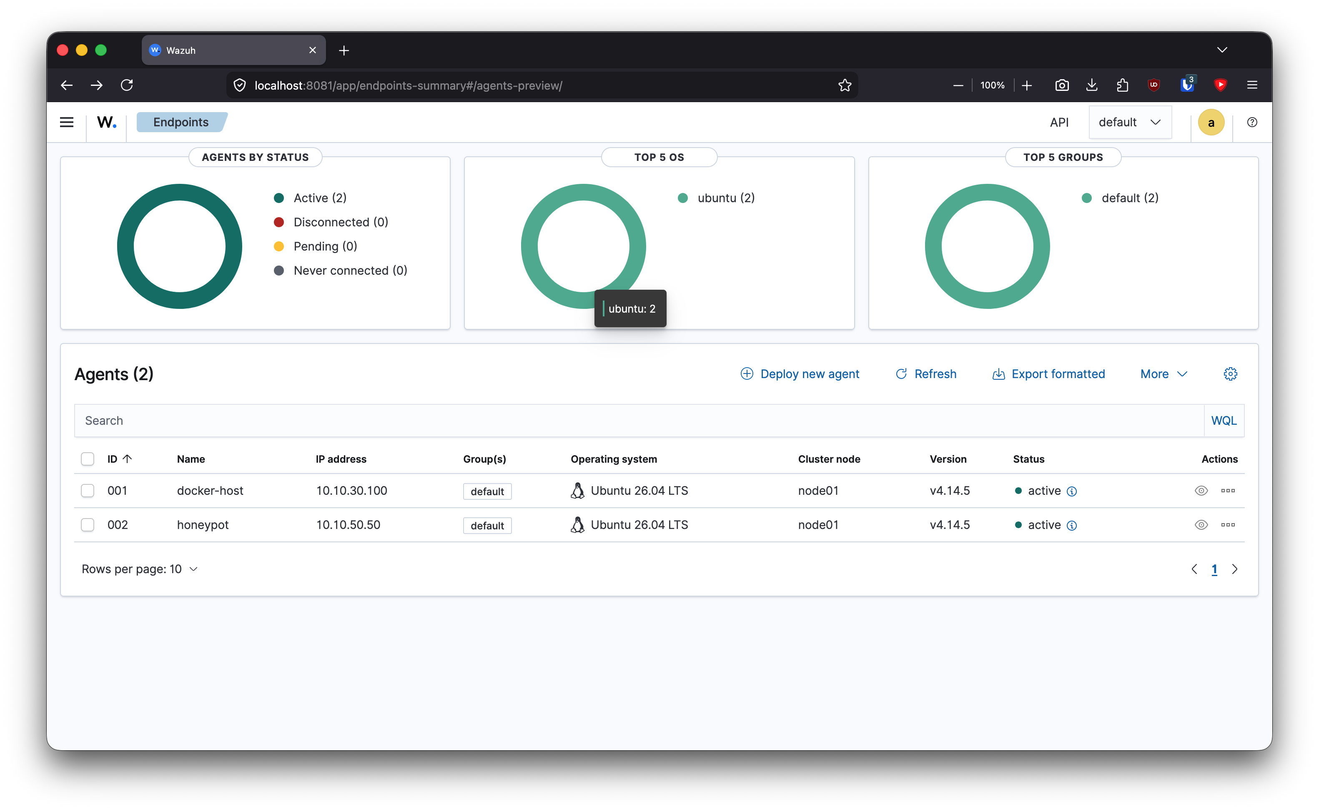The width and height of the screenshot is (1319, 812).
Task: Click the default group badge for docker-host
Action: (487, 491)
